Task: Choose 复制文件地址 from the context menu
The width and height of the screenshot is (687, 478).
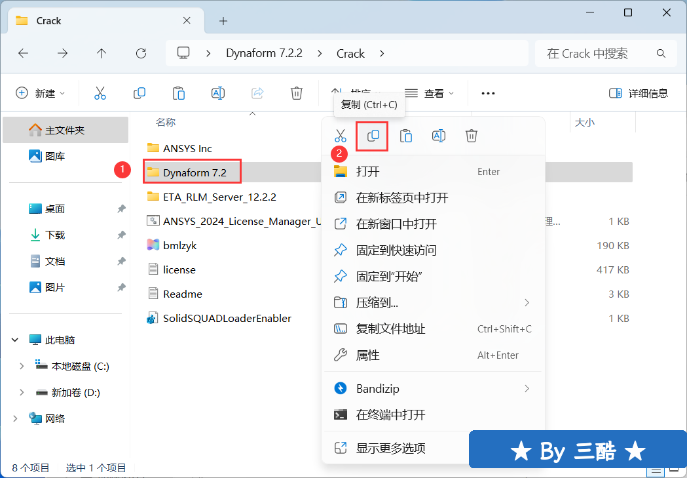Action: (x=434, y=329)
